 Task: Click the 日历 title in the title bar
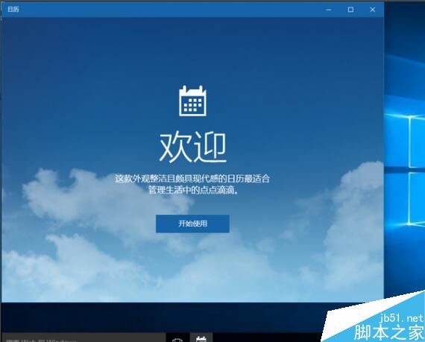tap(13, 10)
